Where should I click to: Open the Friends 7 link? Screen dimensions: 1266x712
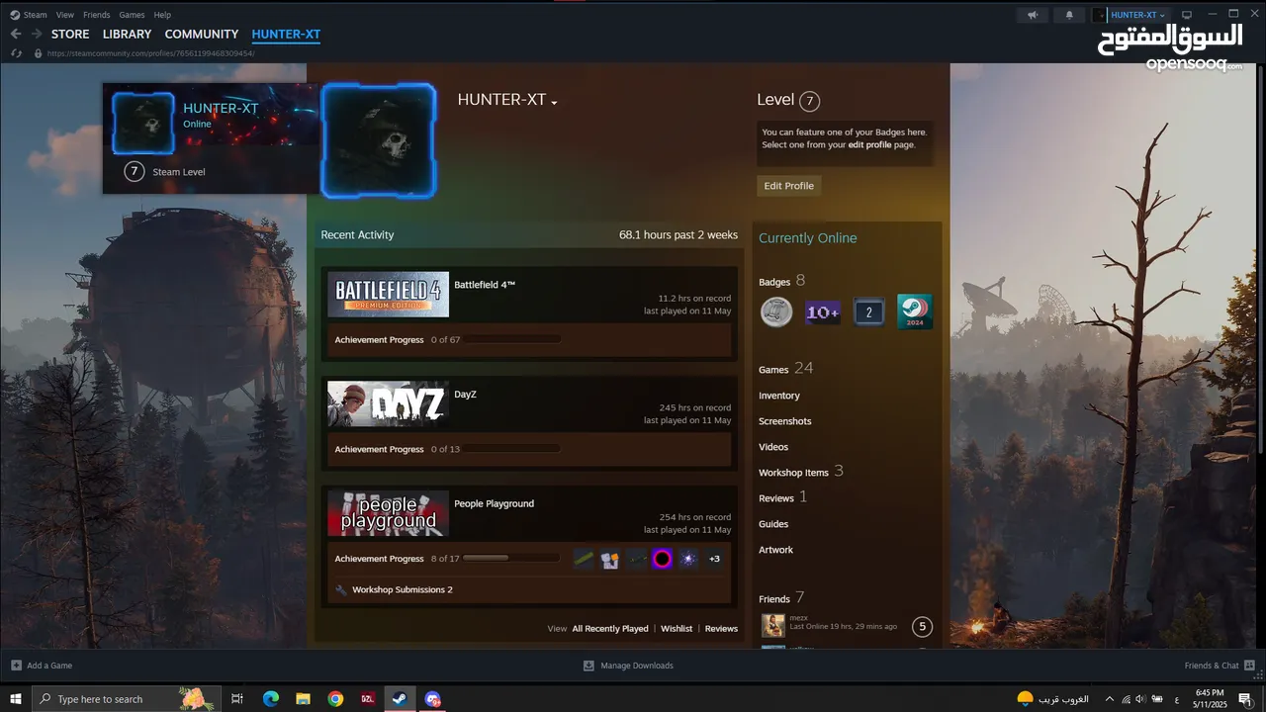pyautogui.click(x=781, y=598)
